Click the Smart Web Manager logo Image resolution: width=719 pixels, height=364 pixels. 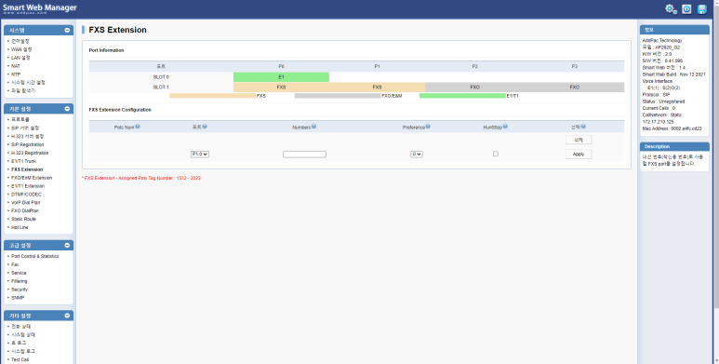[39, 8]
